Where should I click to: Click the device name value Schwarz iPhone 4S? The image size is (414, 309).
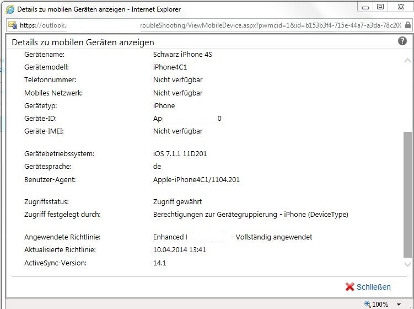tap(181, 55)
